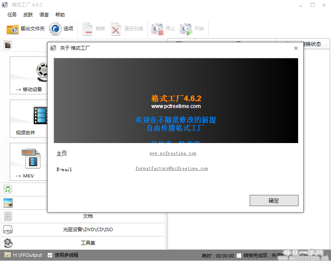331x261 pixels.
Task: Click the about dialog's title bar icon
Action: 53,48
